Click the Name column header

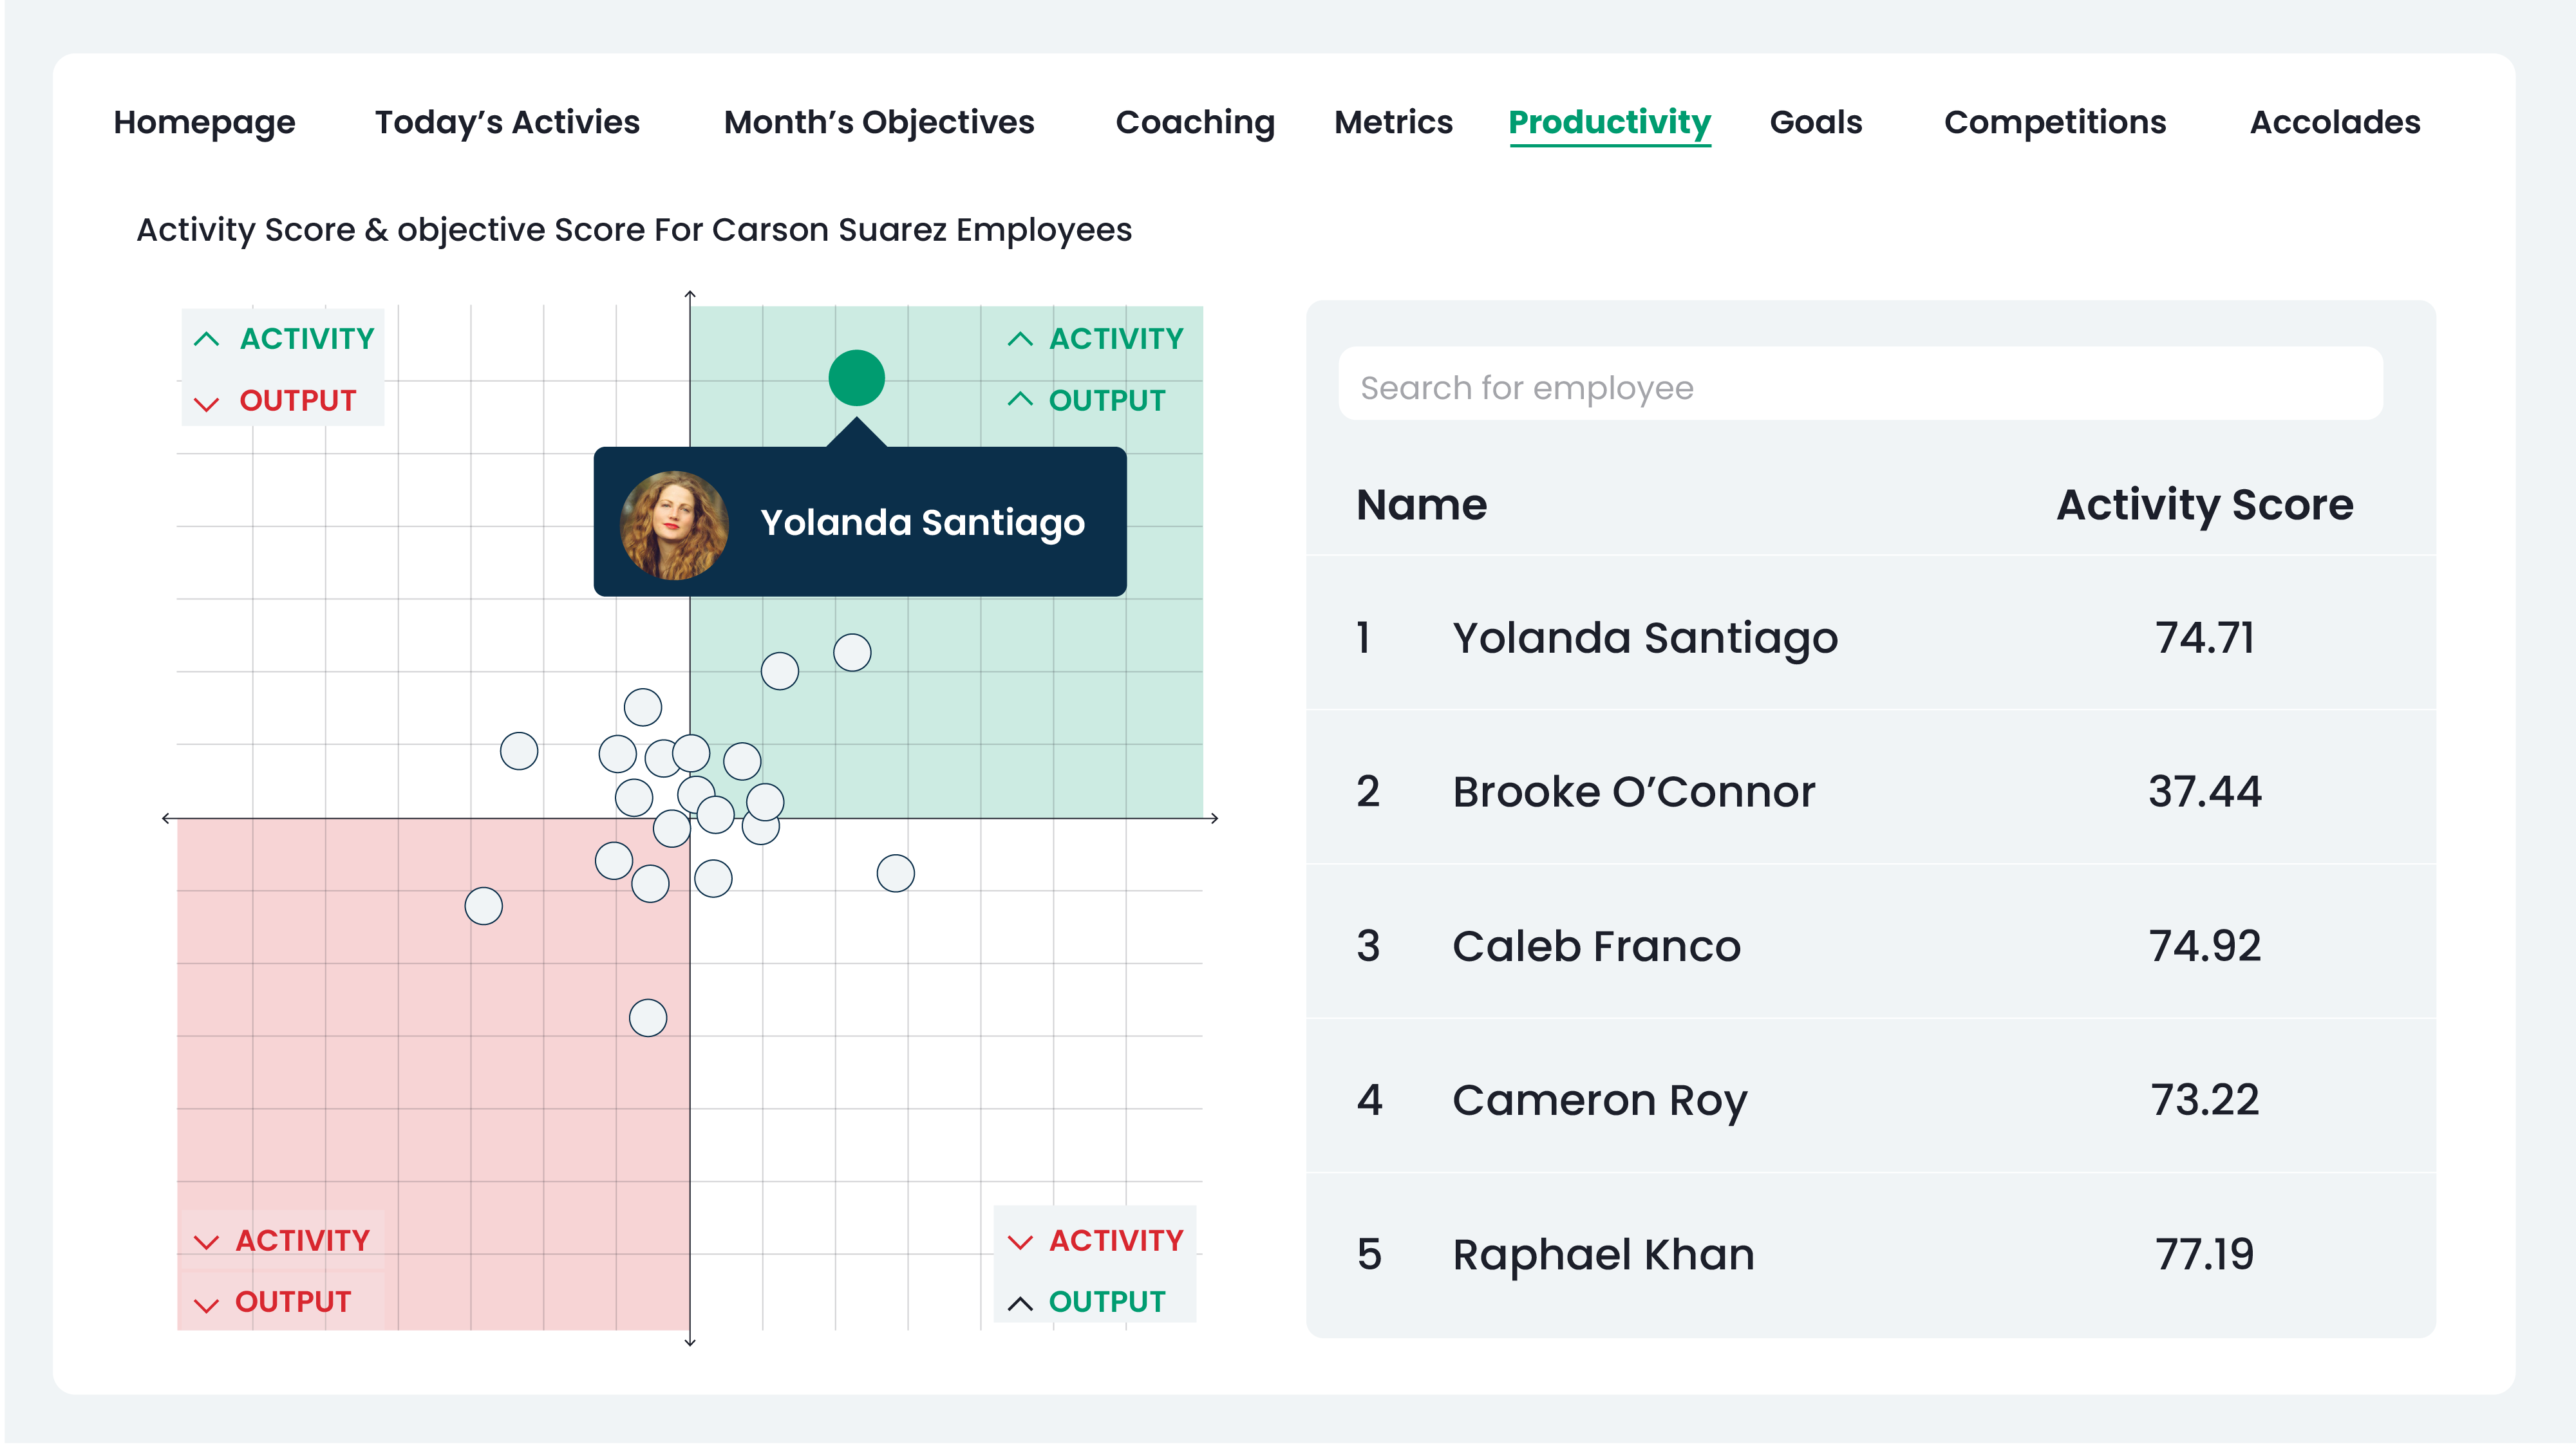[1421, 504]
